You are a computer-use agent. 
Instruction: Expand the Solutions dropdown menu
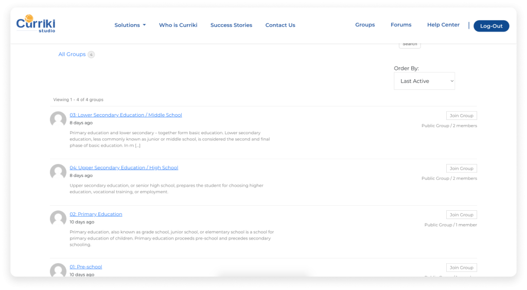coord(130,25)
